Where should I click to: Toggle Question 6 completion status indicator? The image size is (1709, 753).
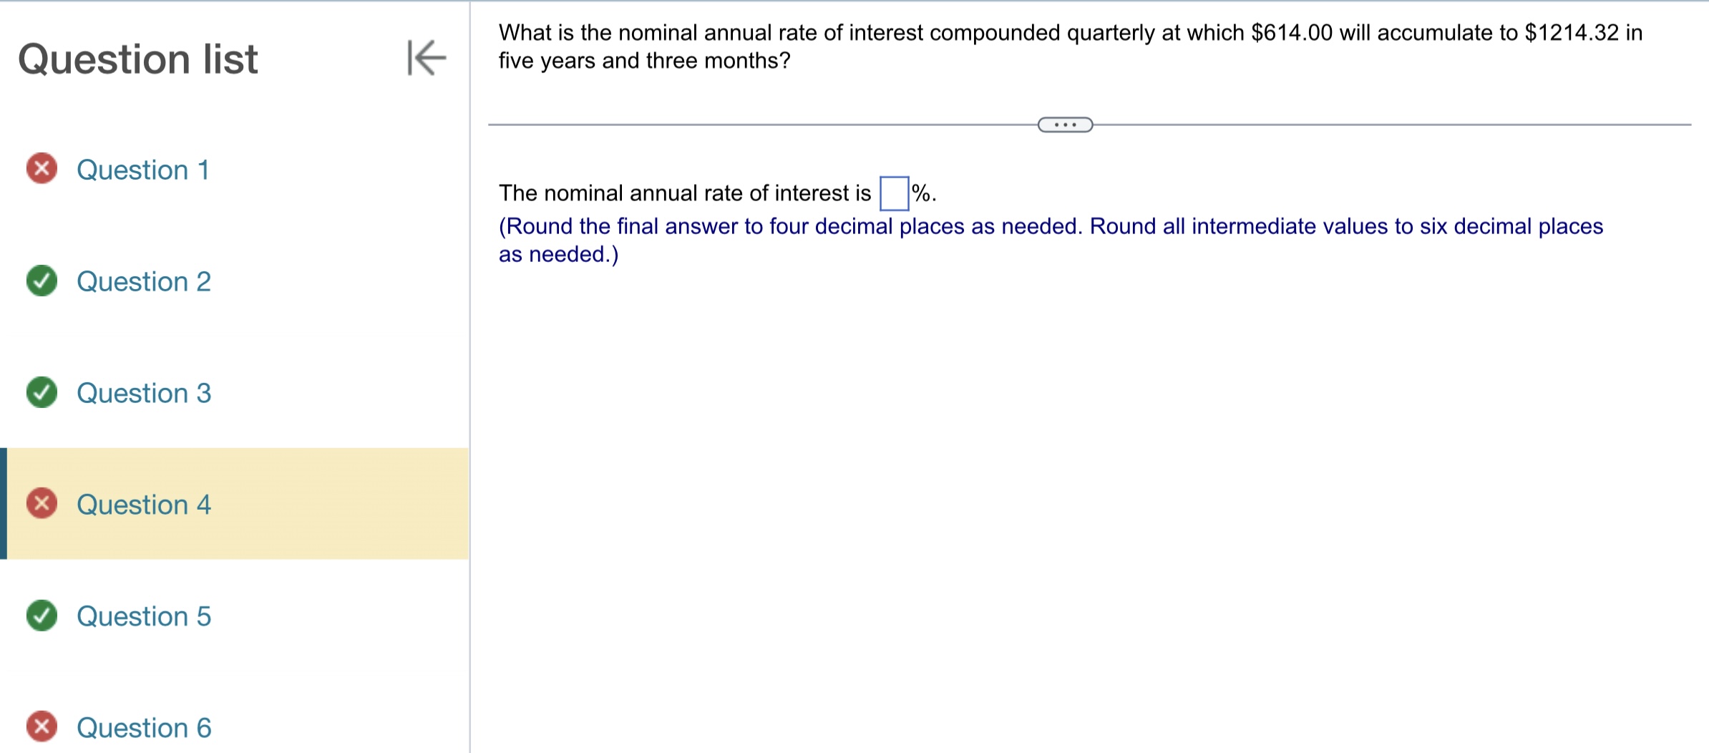[42, 727]
